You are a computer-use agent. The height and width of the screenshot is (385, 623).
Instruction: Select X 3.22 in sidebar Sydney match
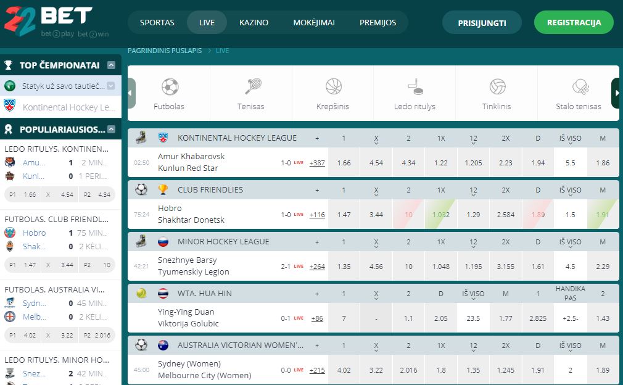coord(60,336)
